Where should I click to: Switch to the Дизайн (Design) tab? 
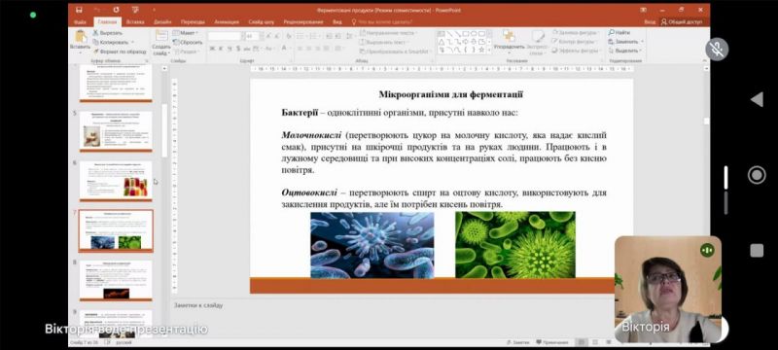point(162,22)
